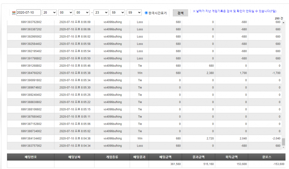Click the 검색 search button
The height and width of the screenshot is (169, 289).
180,13
